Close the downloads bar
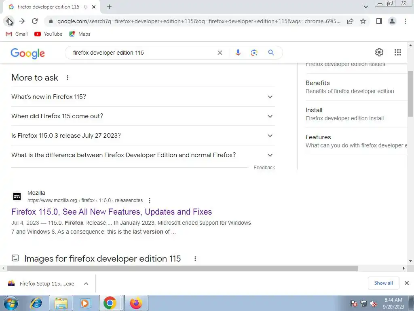The height and width of the screenshot is (311, 414). 407,283
